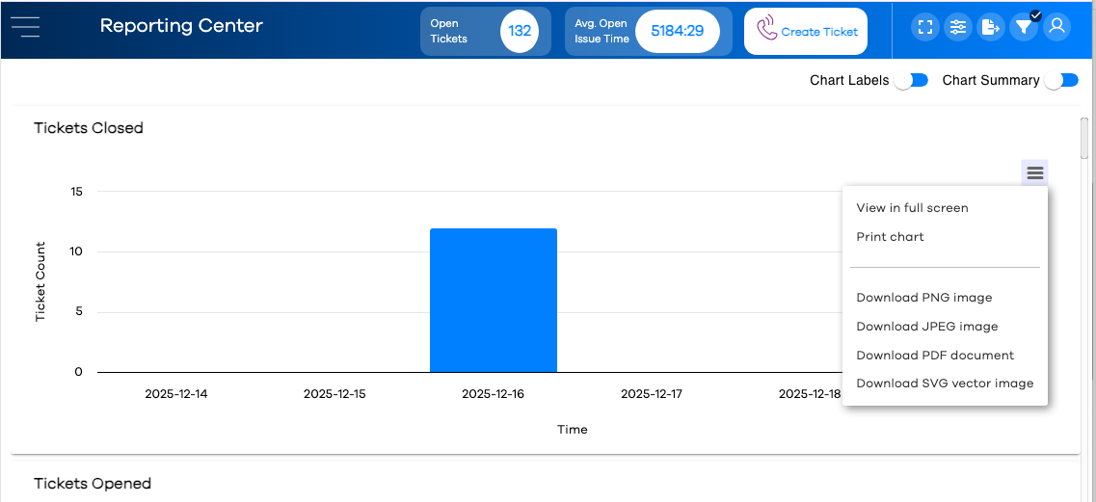Choose Download SVG vector image
The height and width of the screenshot is (502, 1096).
945,383
